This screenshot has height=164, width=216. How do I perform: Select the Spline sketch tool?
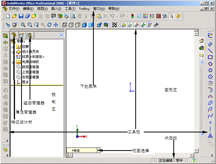point(210,116)
